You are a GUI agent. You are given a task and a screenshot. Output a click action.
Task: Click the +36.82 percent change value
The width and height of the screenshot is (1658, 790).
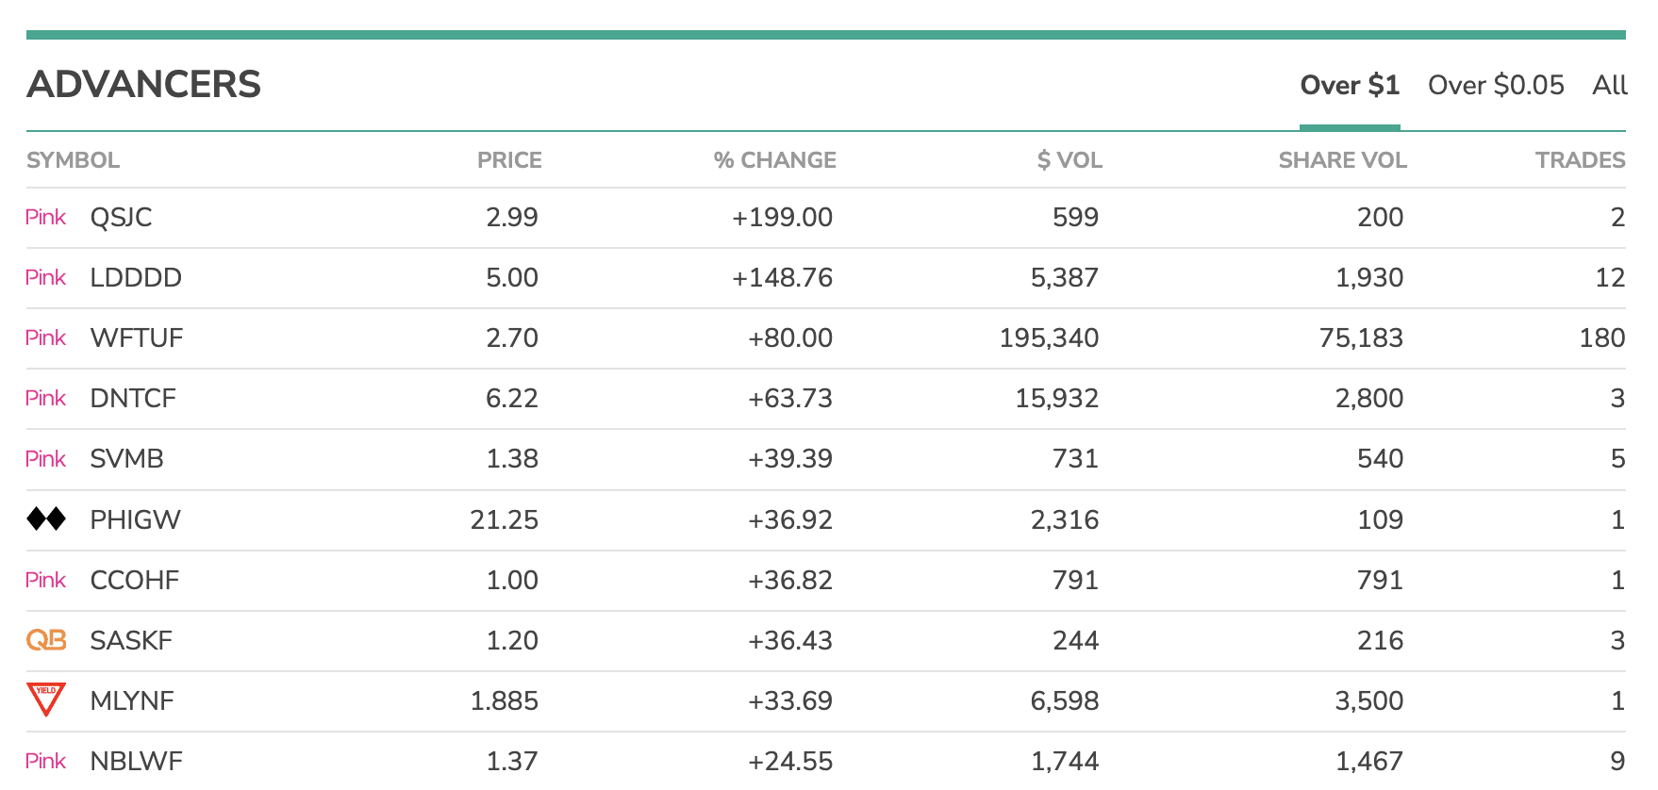pos(790,580)
